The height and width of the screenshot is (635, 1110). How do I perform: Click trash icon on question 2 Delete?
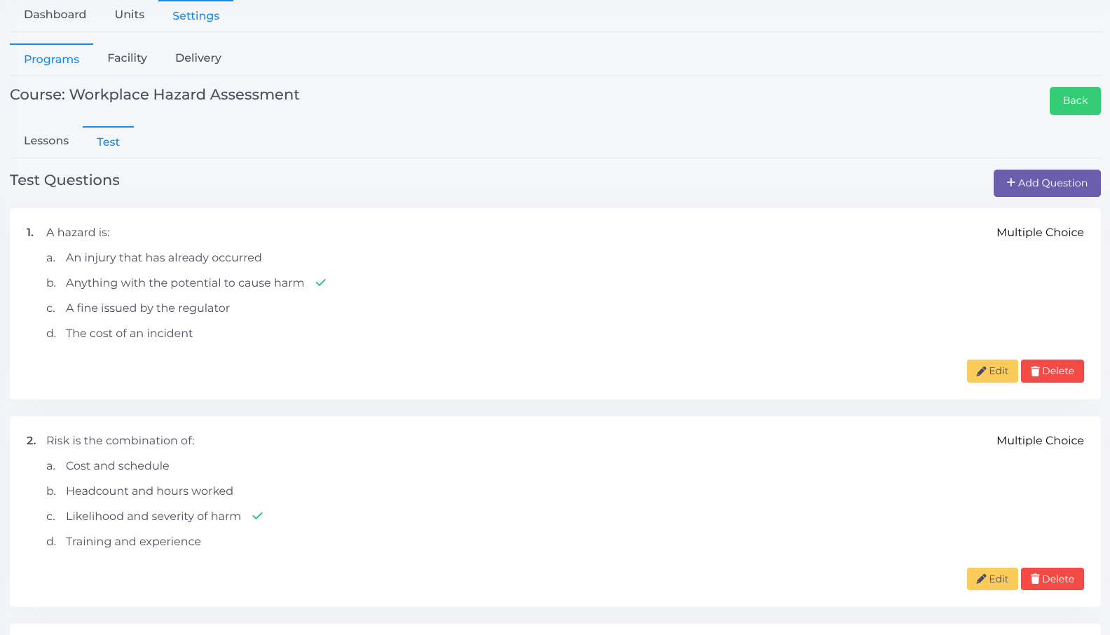pyautogui.click(x=1035, y=580)
